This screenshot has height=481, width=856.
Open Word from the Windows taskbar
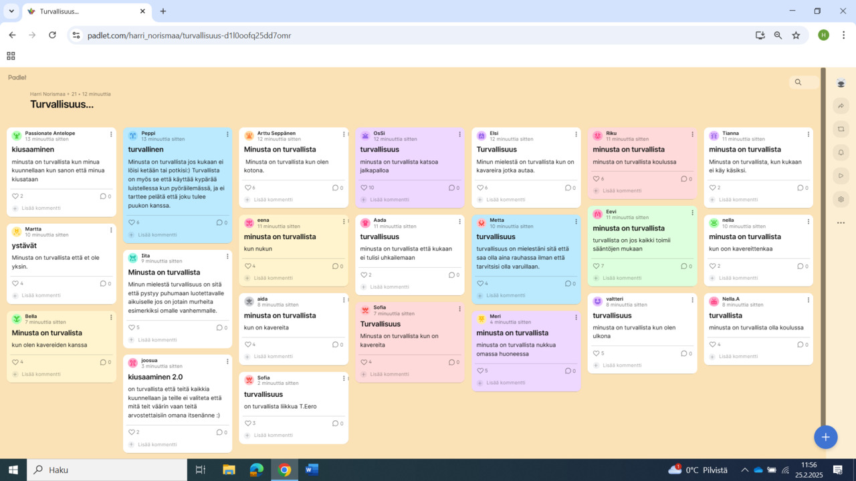312,470
